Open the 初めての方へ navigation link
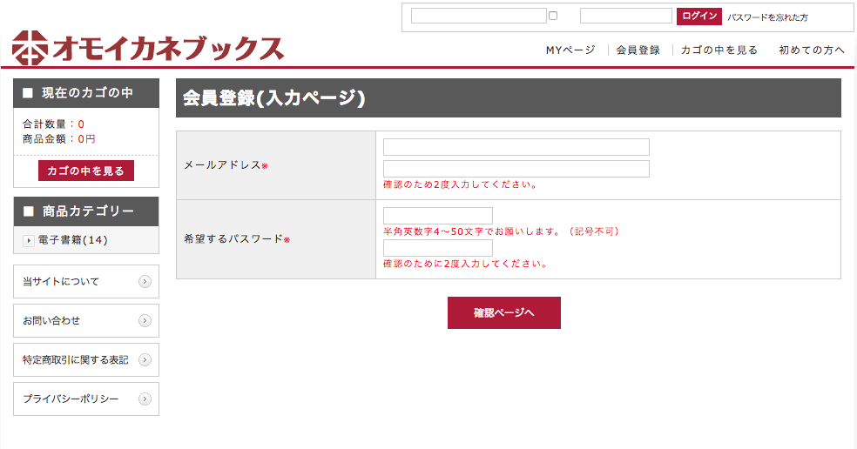The image size is (857, 449). tap(812, 50)
